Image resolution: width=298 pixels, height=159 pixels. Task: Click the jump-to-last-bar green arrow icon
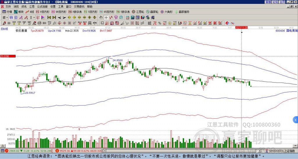click(54, 18)
